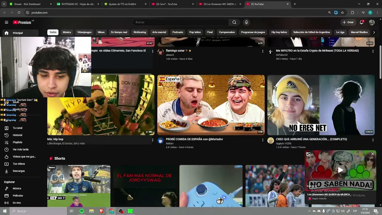Bookmark this page with the star
This screenshot has height=215, width=382.
(x=342, y=13)
